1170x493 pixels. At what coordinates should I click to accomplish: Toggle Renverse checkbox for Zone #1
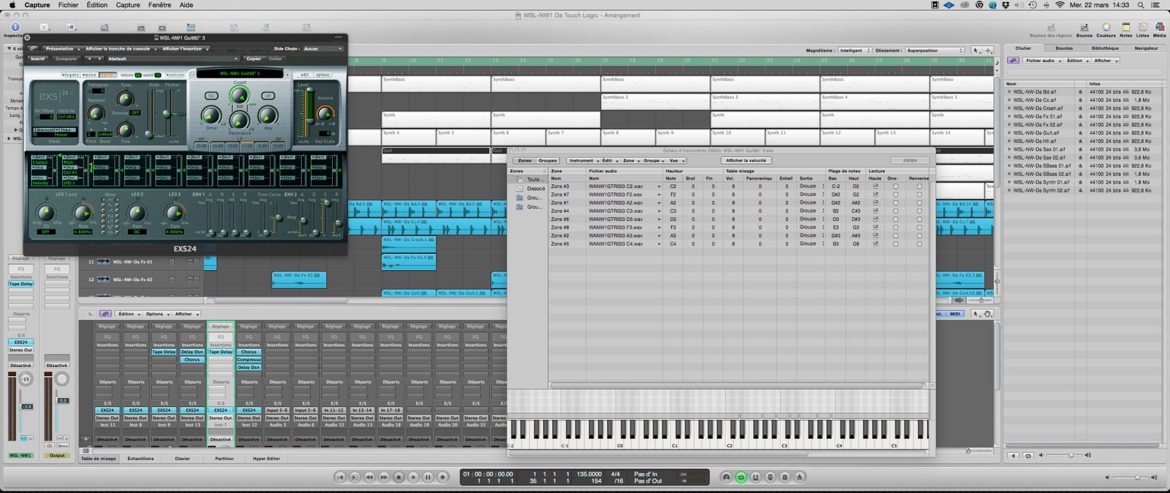920,203
